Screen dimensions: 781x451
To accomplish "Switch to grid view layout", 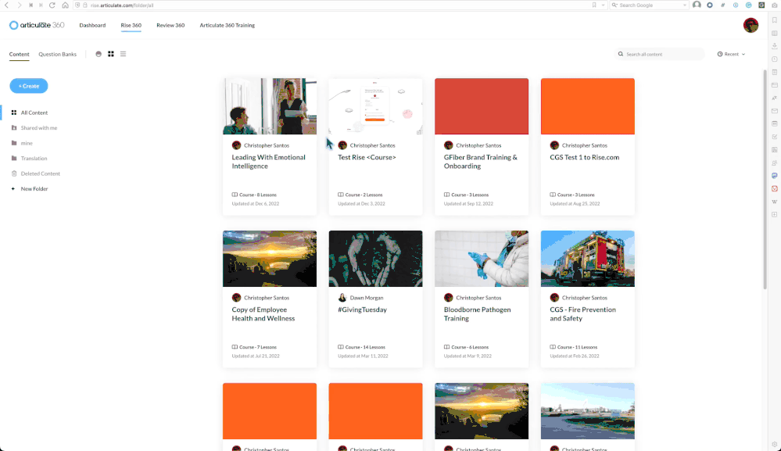I will click(111, 55).
